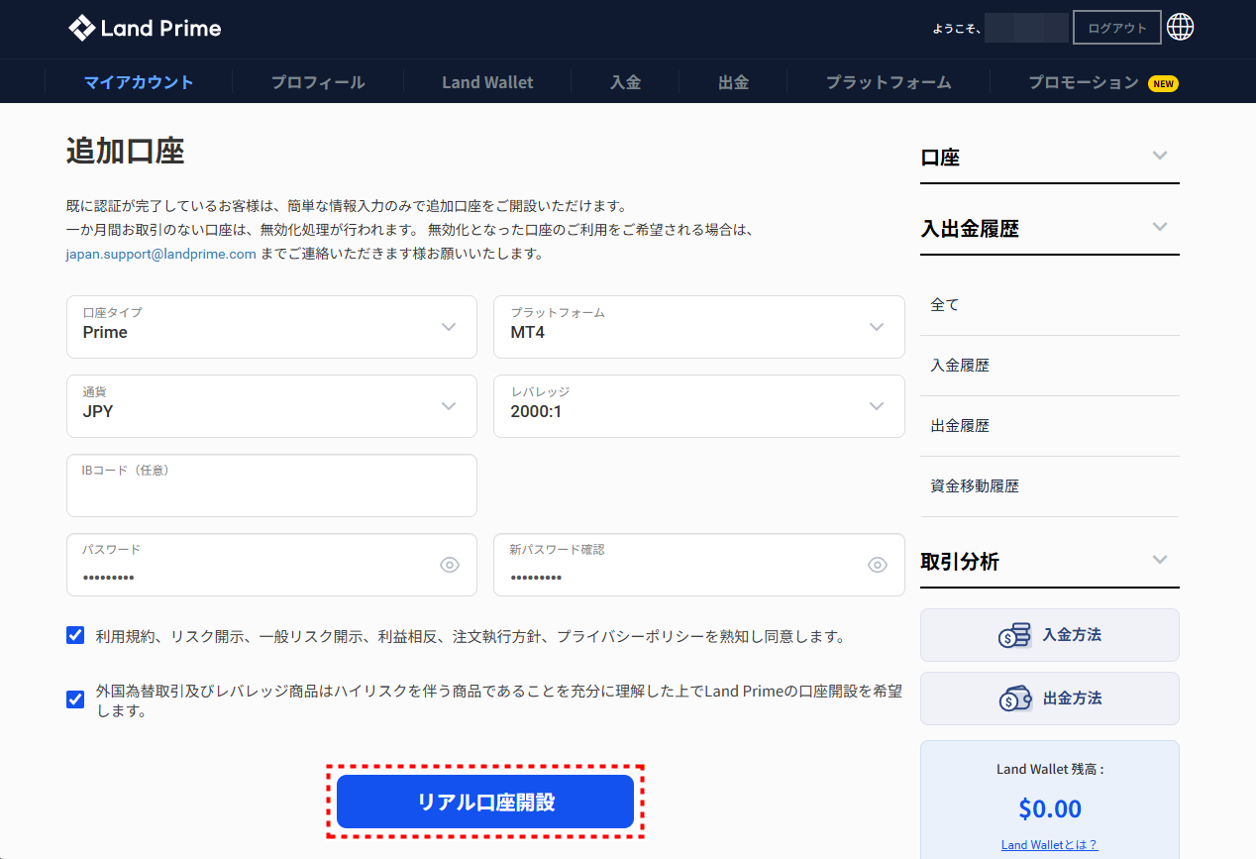Open the プロフィール tab
This screenshot has height=859, width=1256.
point(318,82)
